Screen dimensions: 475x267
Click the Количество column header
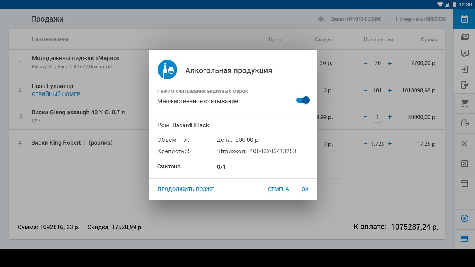point(379,39)
